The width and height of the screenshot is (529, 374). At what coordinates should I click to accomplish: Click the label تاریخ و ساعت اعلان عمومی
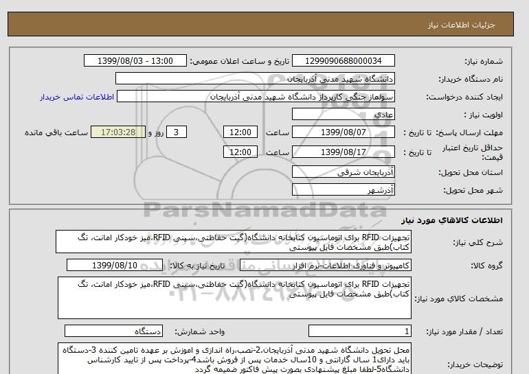[240, 61]
